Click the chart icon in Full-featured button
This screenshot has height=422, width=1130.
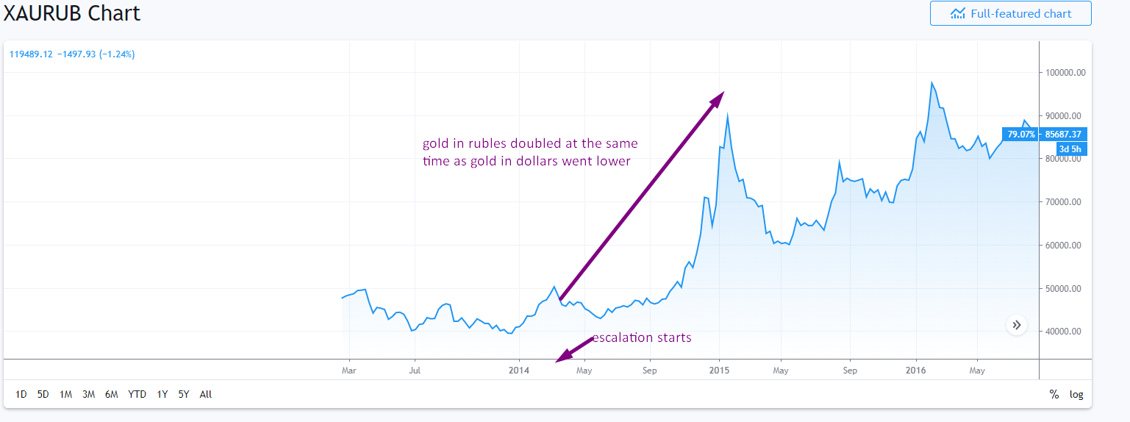tap(957, 13)
